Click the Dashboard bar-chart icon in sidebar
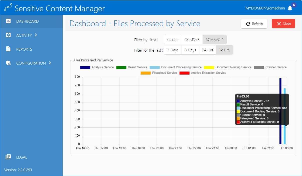The height and width of the screenshot is (176, 302). (x=8, y=21)
